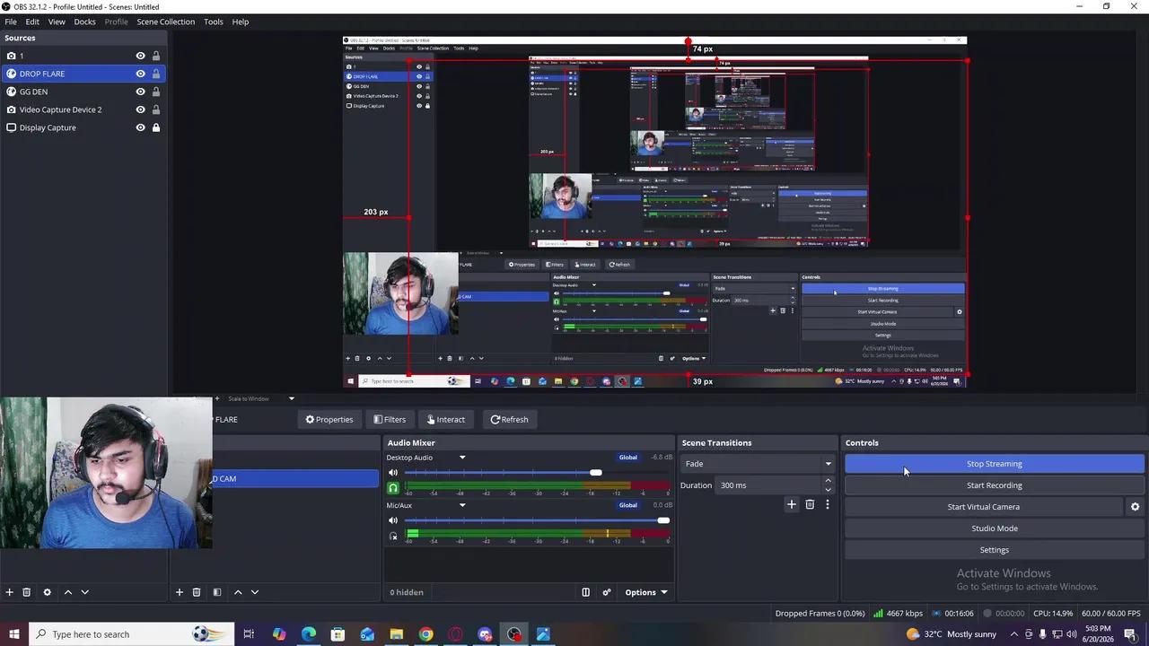Toggle Desktop Audio monitoring headphone icon
Screen dimensions: 1149x646
(x=392, y=488)
